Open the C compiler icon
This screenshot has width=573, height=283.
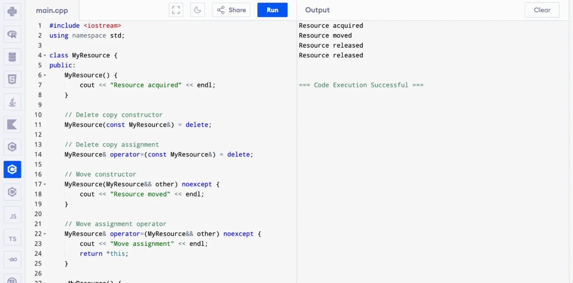[12, 147]
